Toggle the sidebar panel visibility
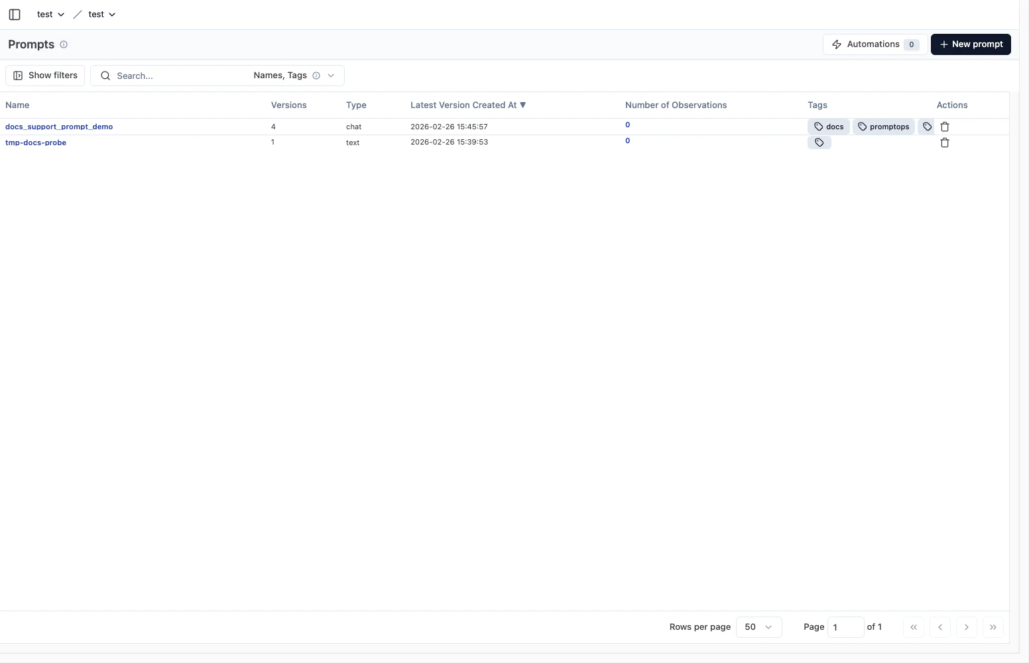Screen dimensions: 1029x663 (x=15, y=14)
